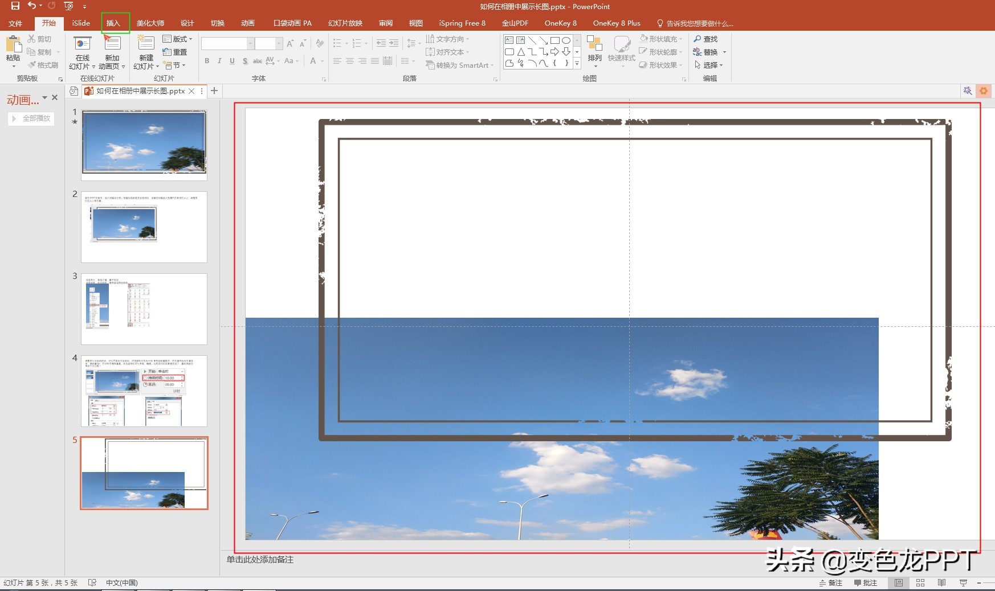The width and height of the screenshot is (995, 591).
Task: Open the Select (选择) dropdown
Action: (x=708, y=65)
